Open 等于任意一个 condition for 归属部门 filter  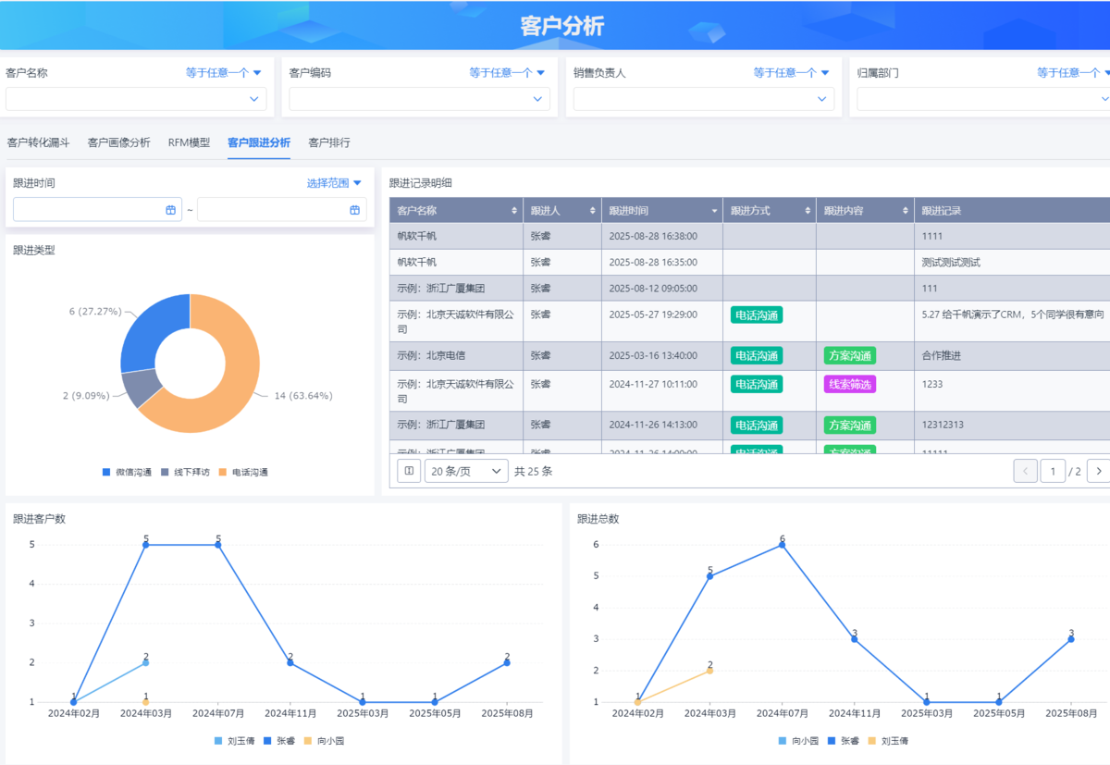point(1073,72)
